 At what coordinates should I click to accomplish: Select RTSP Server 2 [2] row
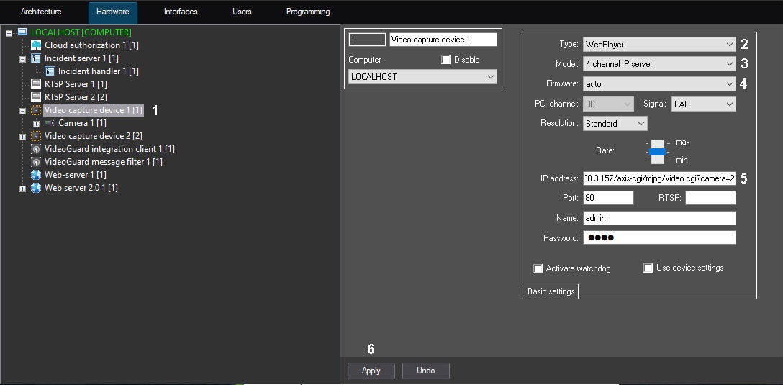76,97
